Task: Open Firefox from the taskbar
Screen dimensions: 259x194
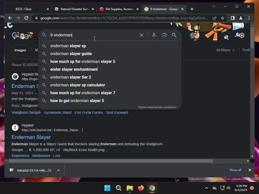Action: click(x=141, y=188)
